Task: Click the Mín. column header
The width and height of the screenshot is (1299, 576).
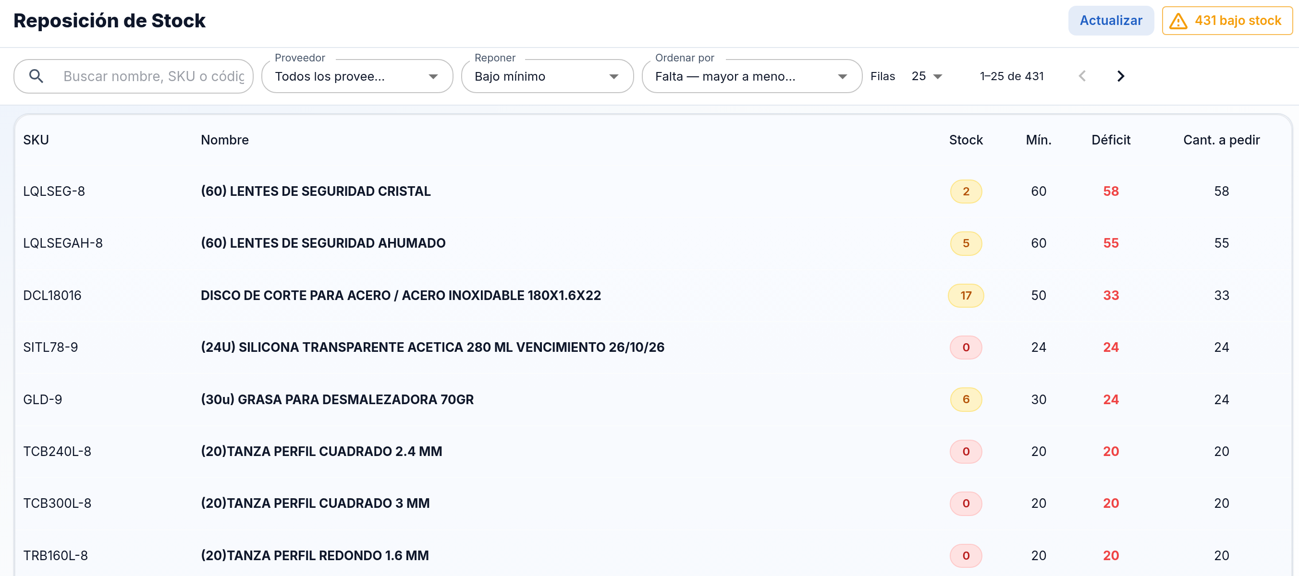Action: coord(1038,140)
